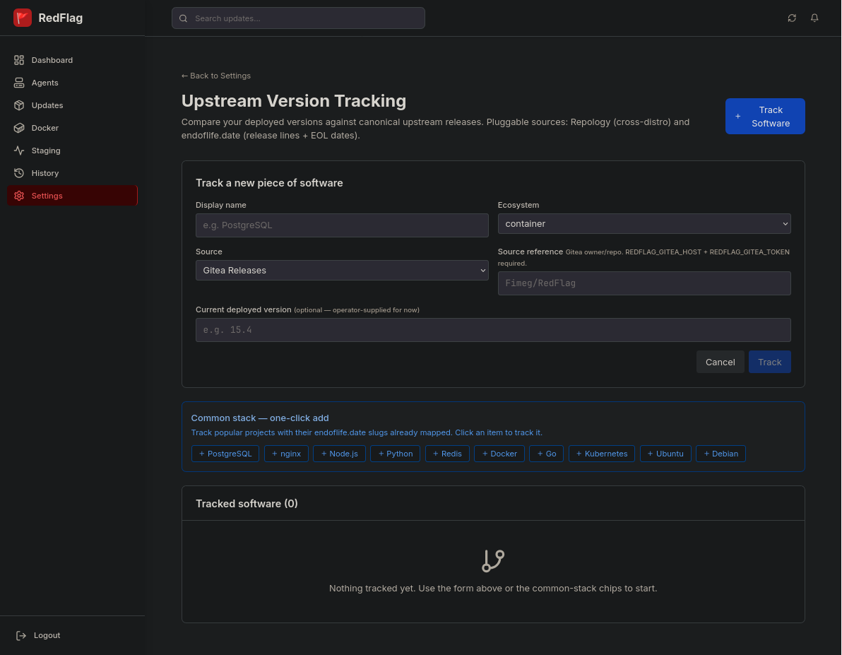Open the Source dropdown showing Gitea Releases
The height and width of the screenshot is (655, 842).
coord(342,271)
